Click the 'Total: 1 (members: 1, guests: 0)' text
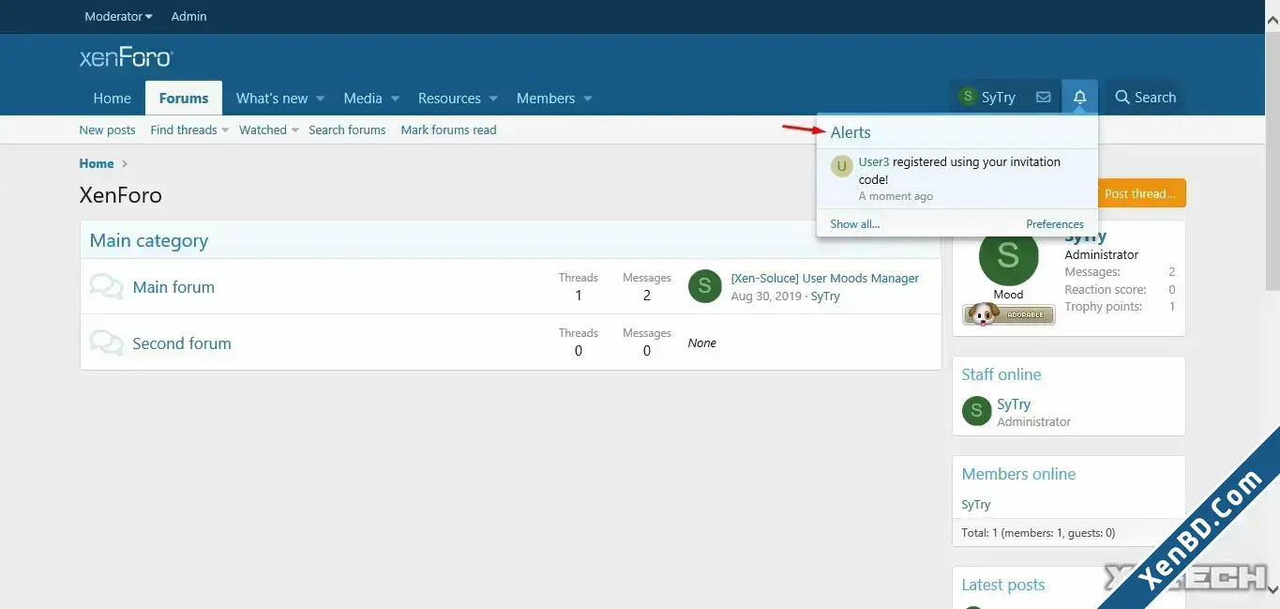This screenshot has width=1280, height=609. (1038, 533)
